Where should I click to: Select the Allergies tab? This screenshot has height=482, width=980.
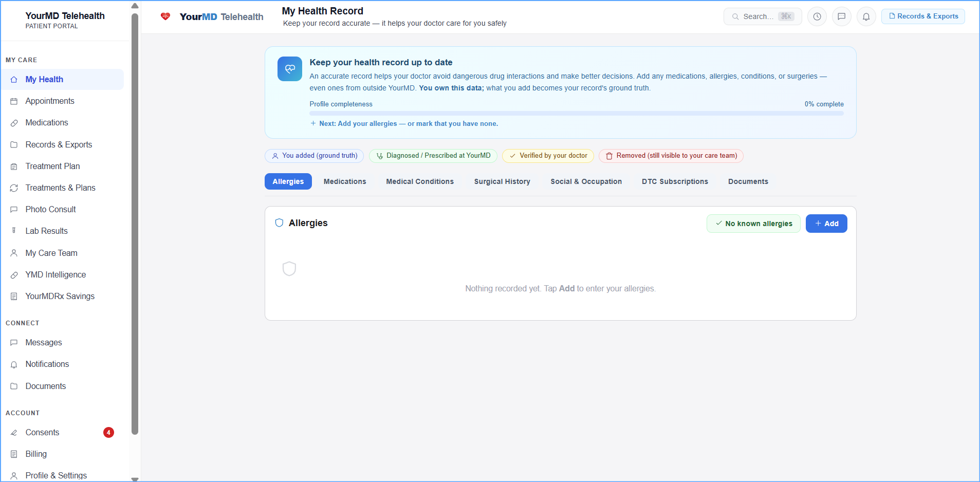(288, 181)
